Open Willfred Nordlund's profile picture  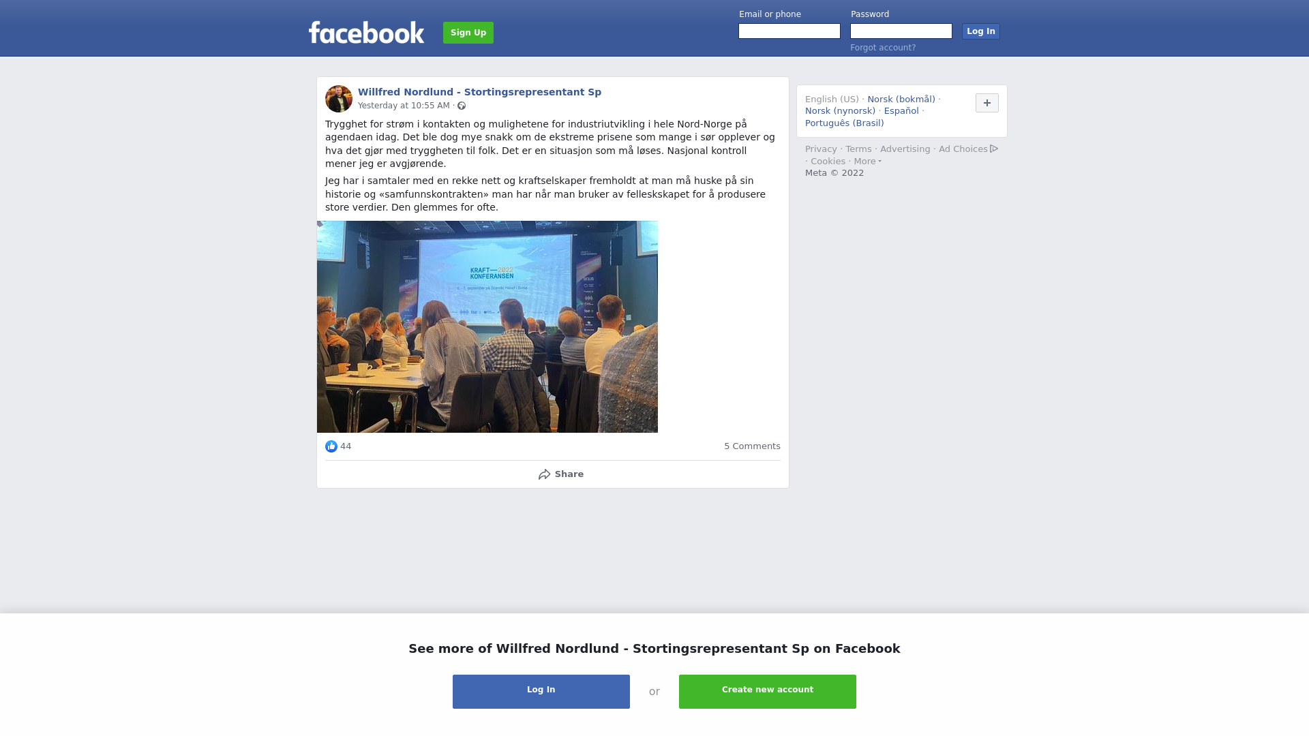(x=339, y=99)
